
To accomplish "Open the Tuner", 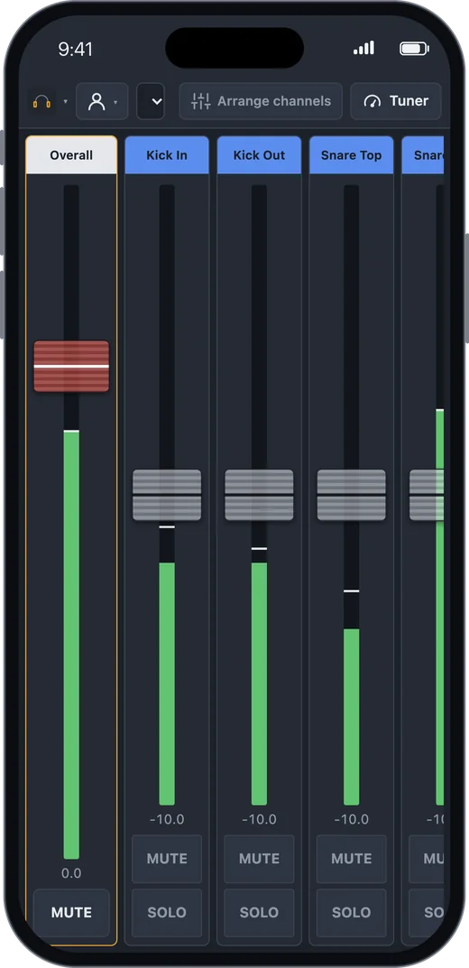I will (x=396, y=101).
